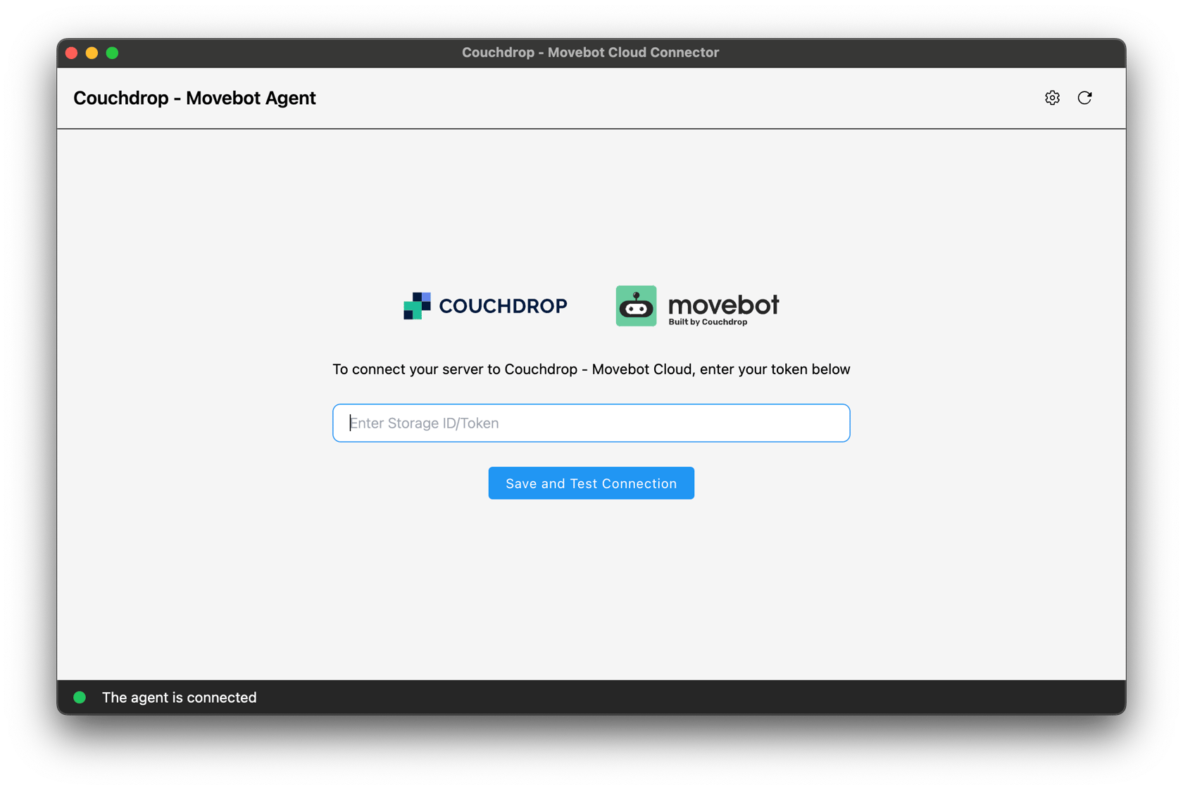
Task: Click the connected status light in status bar
Action: [80, 697]
